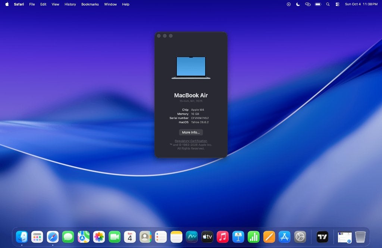This screenshot has width=382, height=248.
Task: Open Control Center in menu bar
Action: [x=337, y=4]
